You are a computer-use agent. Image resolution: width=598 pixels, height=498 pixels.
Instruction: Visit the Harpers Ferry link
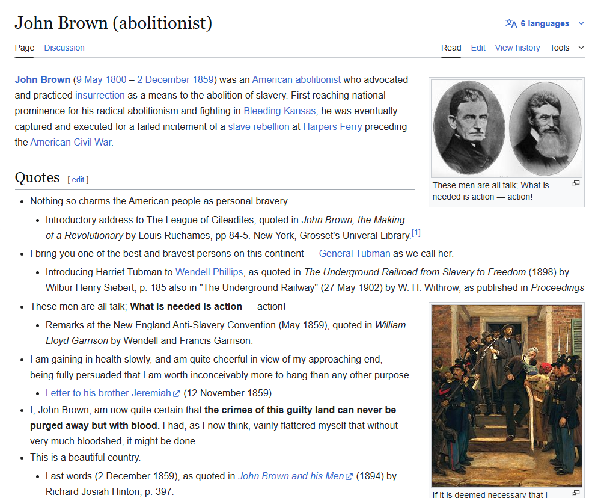[332, 127]
